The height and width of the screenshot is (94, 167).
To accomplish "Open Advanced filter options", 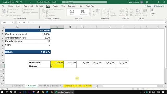I will (x=112, y=16).
